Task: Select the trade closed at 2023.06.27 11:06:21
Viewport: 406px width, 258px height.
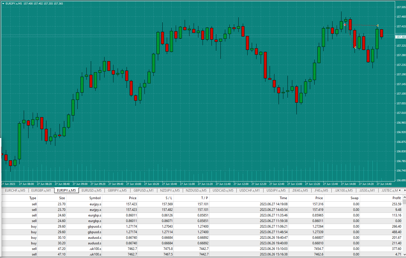Action: 202,226
